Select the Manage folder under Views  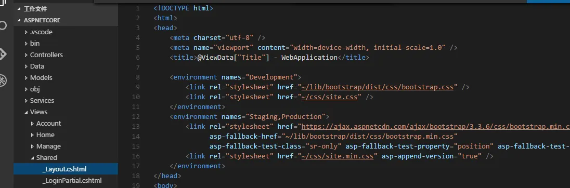[48, 146]
